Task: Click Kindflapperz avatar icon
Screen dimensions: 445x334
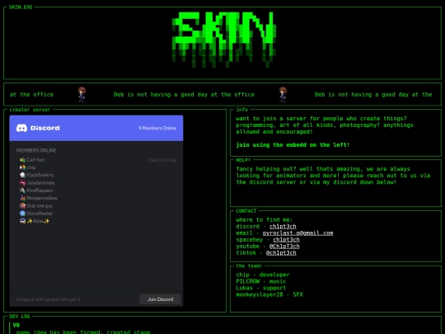Action: [22, 191]
